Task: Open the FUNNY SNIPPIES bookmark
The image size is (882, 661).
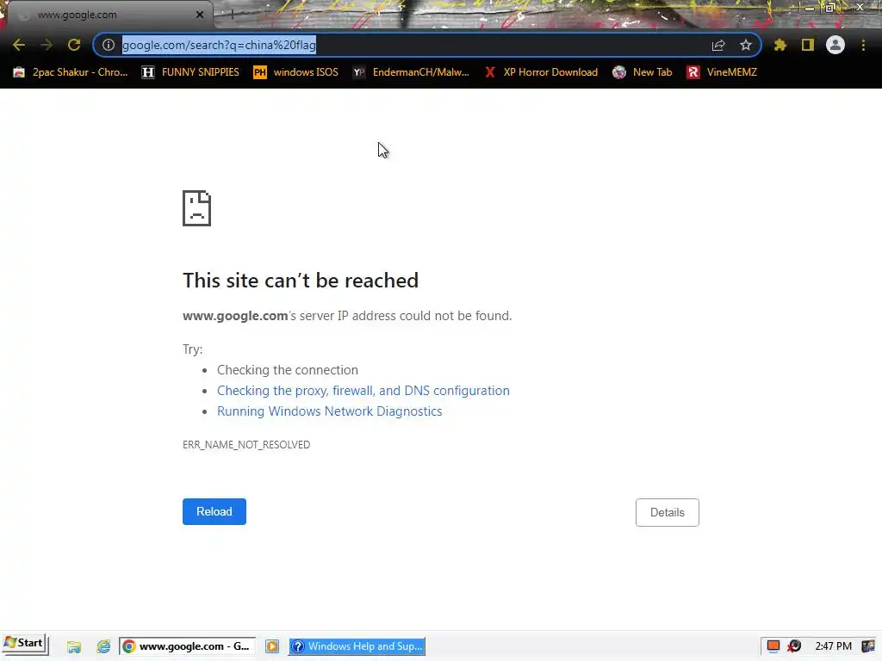Action: (x=190, y=72)
